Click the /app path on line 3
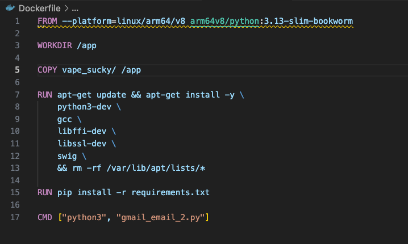The width and height of the screenshot is (408, 244). (x=86, y=45)
